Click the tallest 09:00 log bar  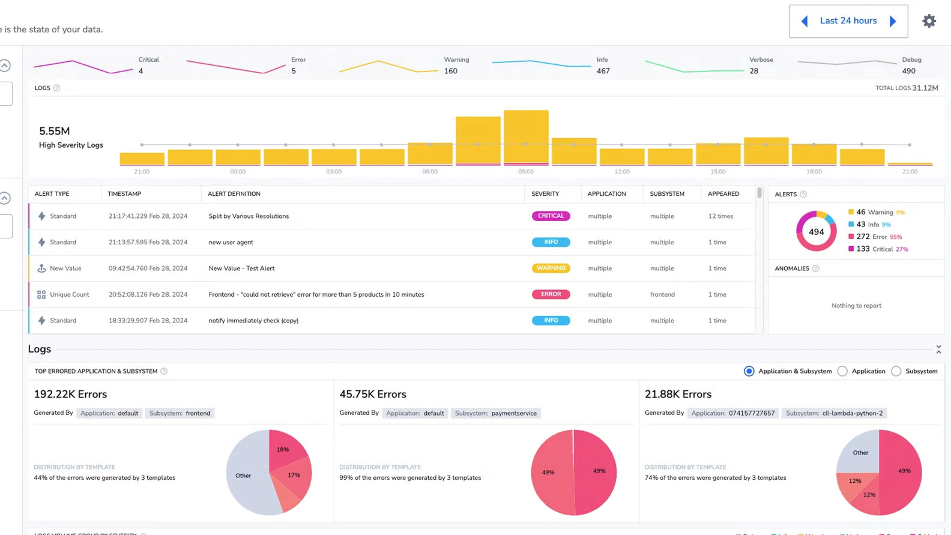526,137
